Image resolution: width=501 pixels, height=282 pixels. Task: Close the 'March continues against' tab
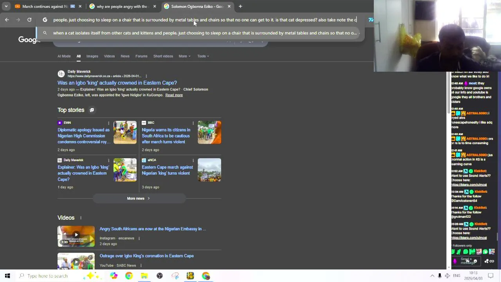pyautogui.click(x=80, y=6)
